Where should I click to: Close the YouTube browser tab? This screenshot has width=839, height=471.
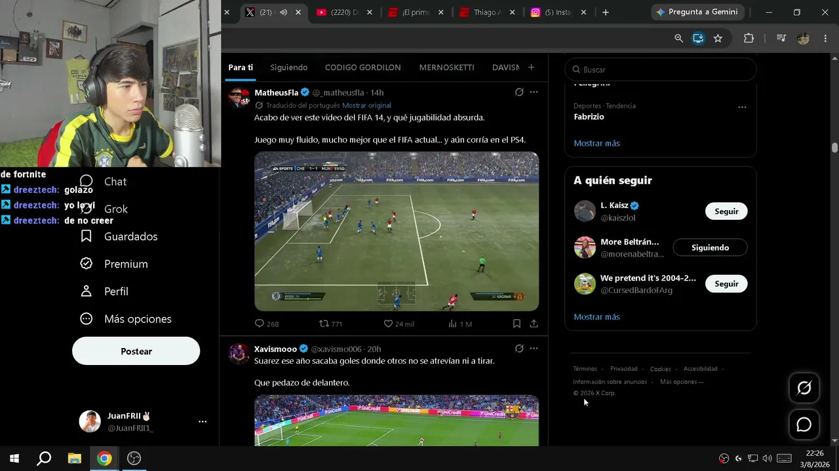pyautogui.click(x=370, y=12)
